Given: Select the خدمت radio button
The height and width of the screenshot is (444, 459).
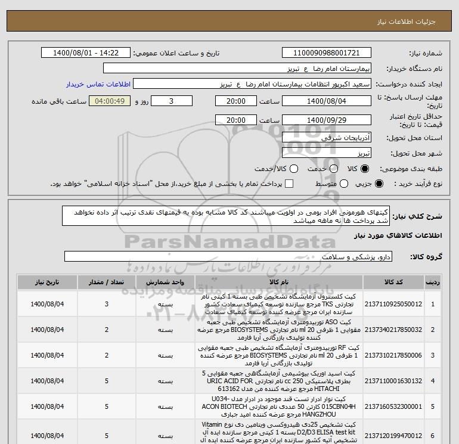Looking at the screenshot, I should (x=334, y=169).
